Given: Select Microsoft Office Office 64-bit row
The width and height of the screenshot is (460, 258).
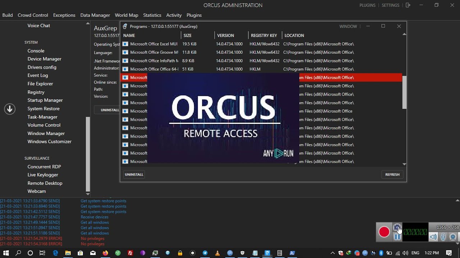Looking at the screenshot, I should click(x=261, y=69).
